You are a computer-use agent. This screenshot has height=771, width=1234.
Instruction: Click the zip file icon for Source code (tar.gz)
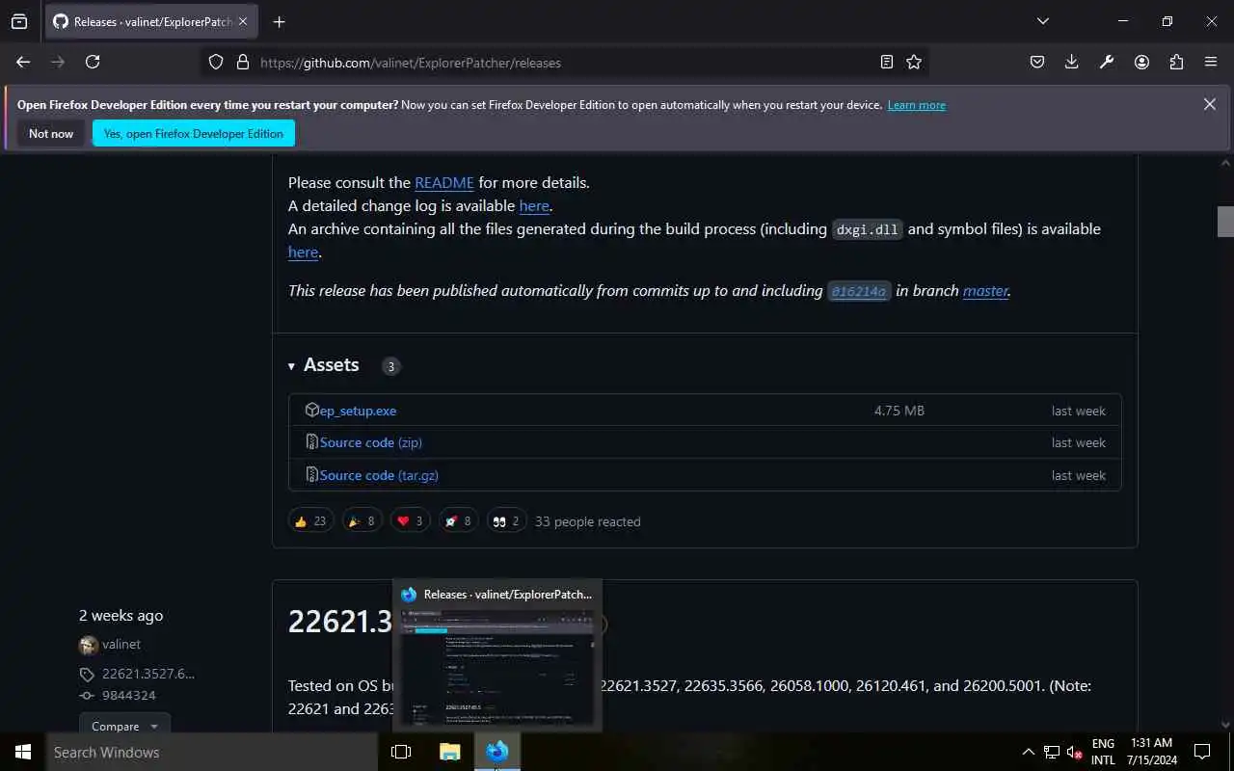pos(311,474)
